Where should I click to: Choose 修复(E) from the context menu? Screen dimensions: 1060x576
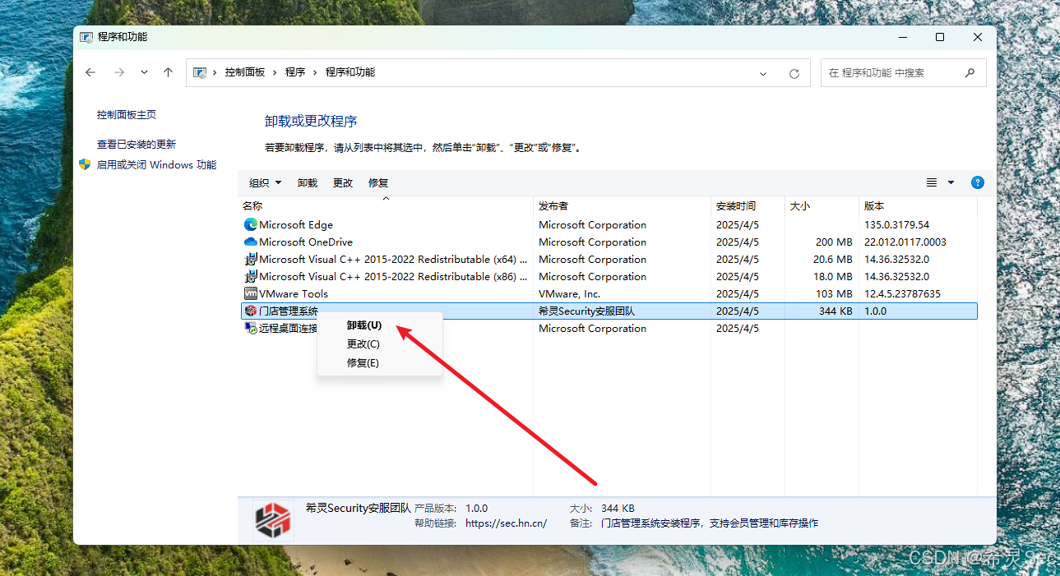click(x=363, y=363)
